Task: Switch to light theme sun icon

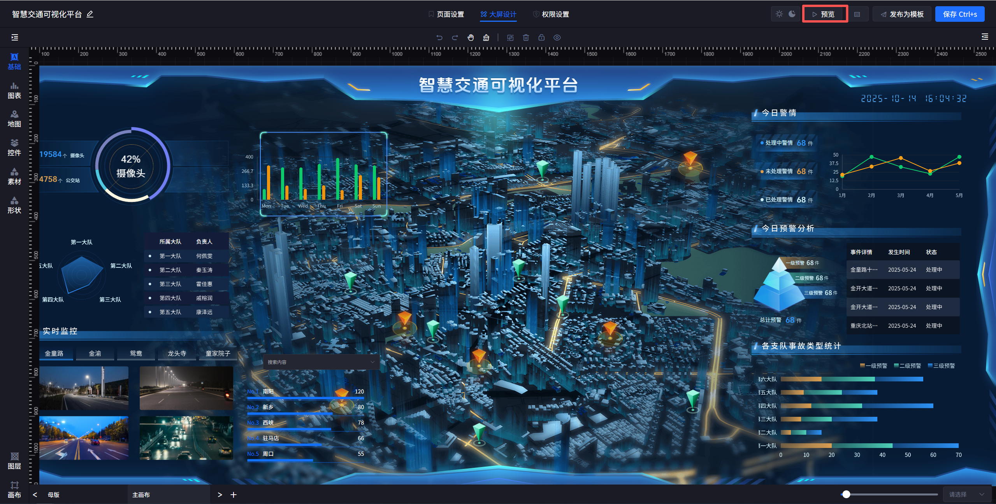Action: pyautogui.click(x=779, y=14)
